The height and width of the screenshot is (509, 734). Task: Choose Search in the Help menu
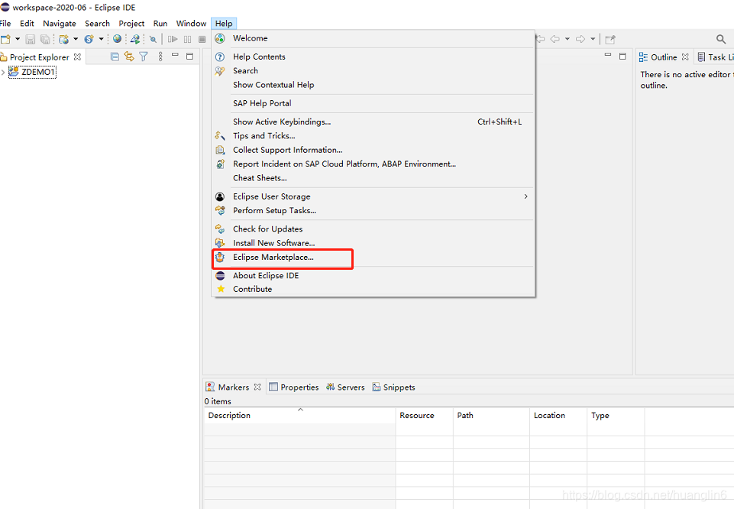pos(373,71)
